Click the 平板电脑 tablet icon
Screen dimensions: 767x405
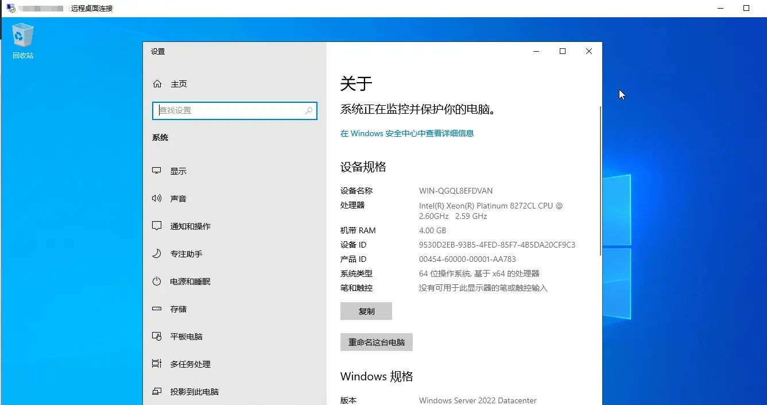tap(157, 337)
